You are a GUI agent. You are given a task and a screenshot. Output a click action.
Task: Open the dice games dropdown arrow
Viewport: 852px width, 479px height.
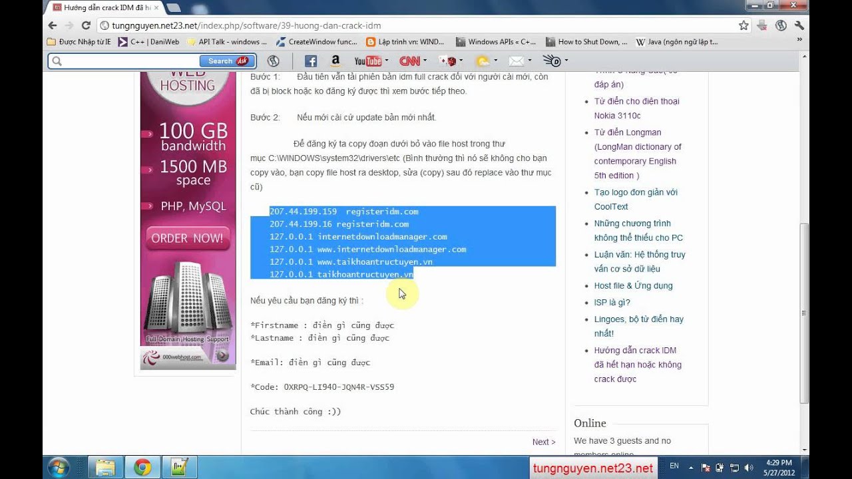pos(461,61)
